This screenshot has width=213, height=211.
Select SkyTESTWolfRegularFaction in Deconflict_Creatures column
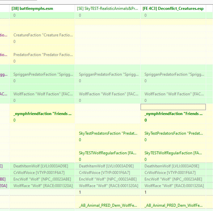(x=173, y=153)
